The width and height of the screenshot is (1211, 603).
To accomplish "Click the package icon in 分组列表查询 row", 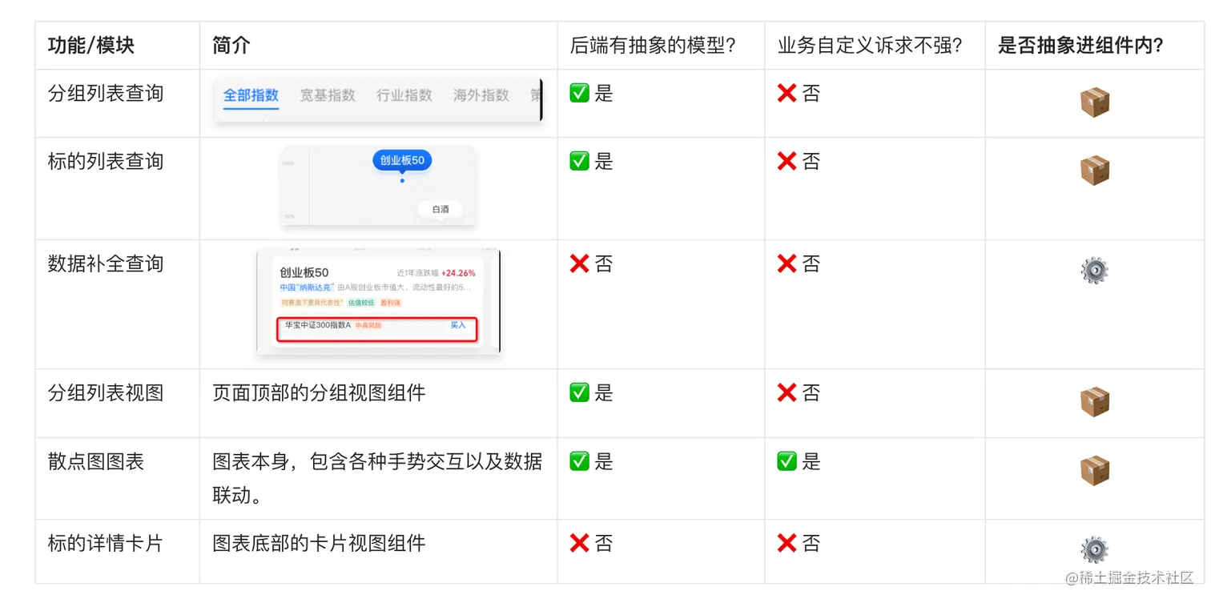I will click(1094, 103).
